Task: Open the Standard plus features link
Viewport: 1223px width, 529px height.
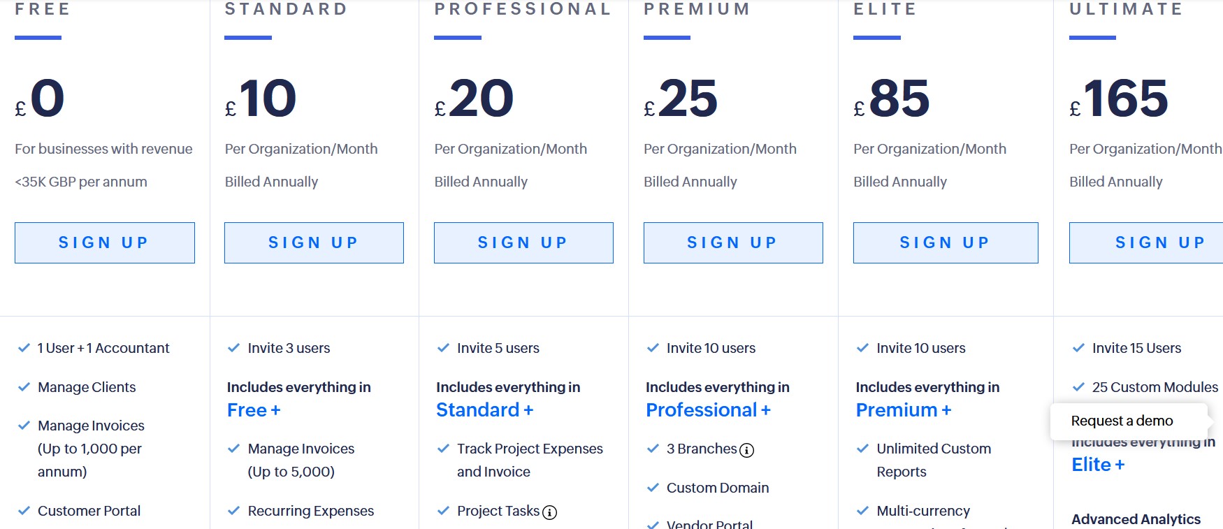Action: (484, 410)
